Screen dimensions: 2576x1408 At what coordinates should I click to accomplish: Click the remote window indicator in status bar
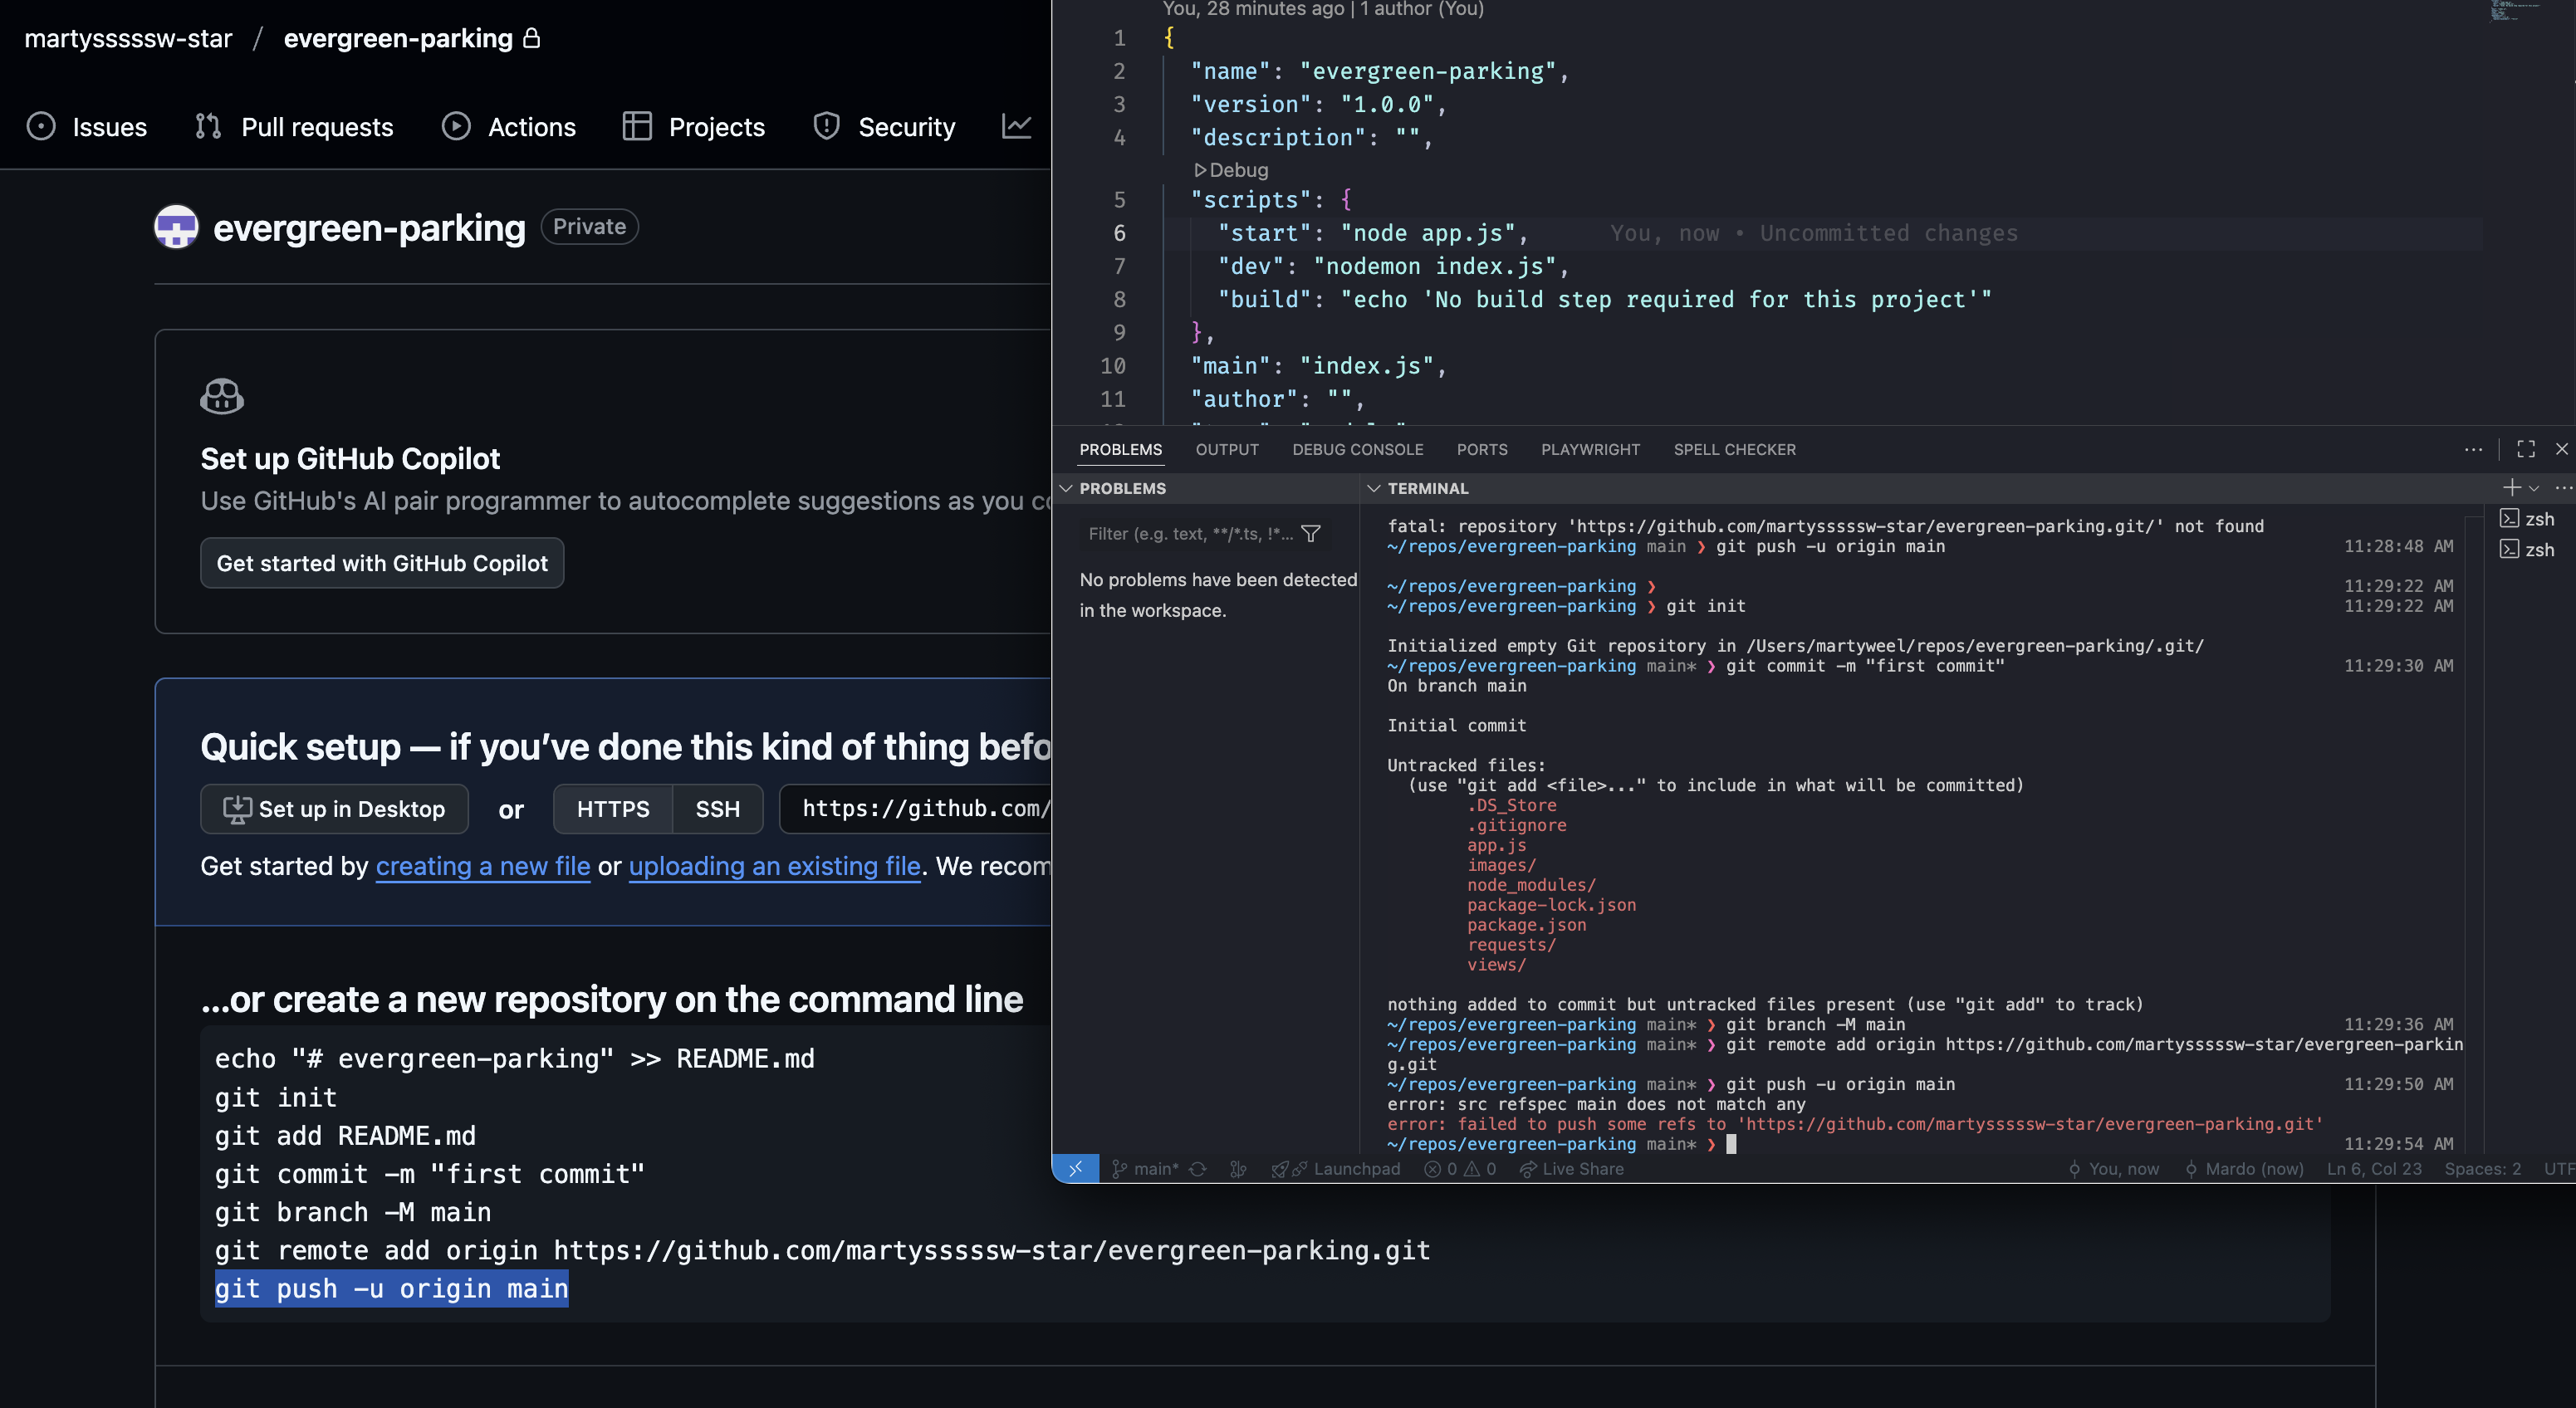[x=1076, y=1169]
